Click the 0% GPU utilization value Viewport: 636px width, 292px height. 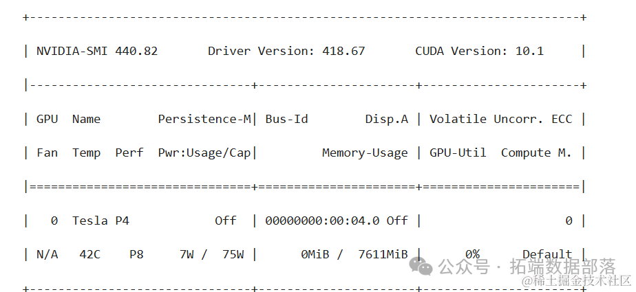click(x=472, y=255)
